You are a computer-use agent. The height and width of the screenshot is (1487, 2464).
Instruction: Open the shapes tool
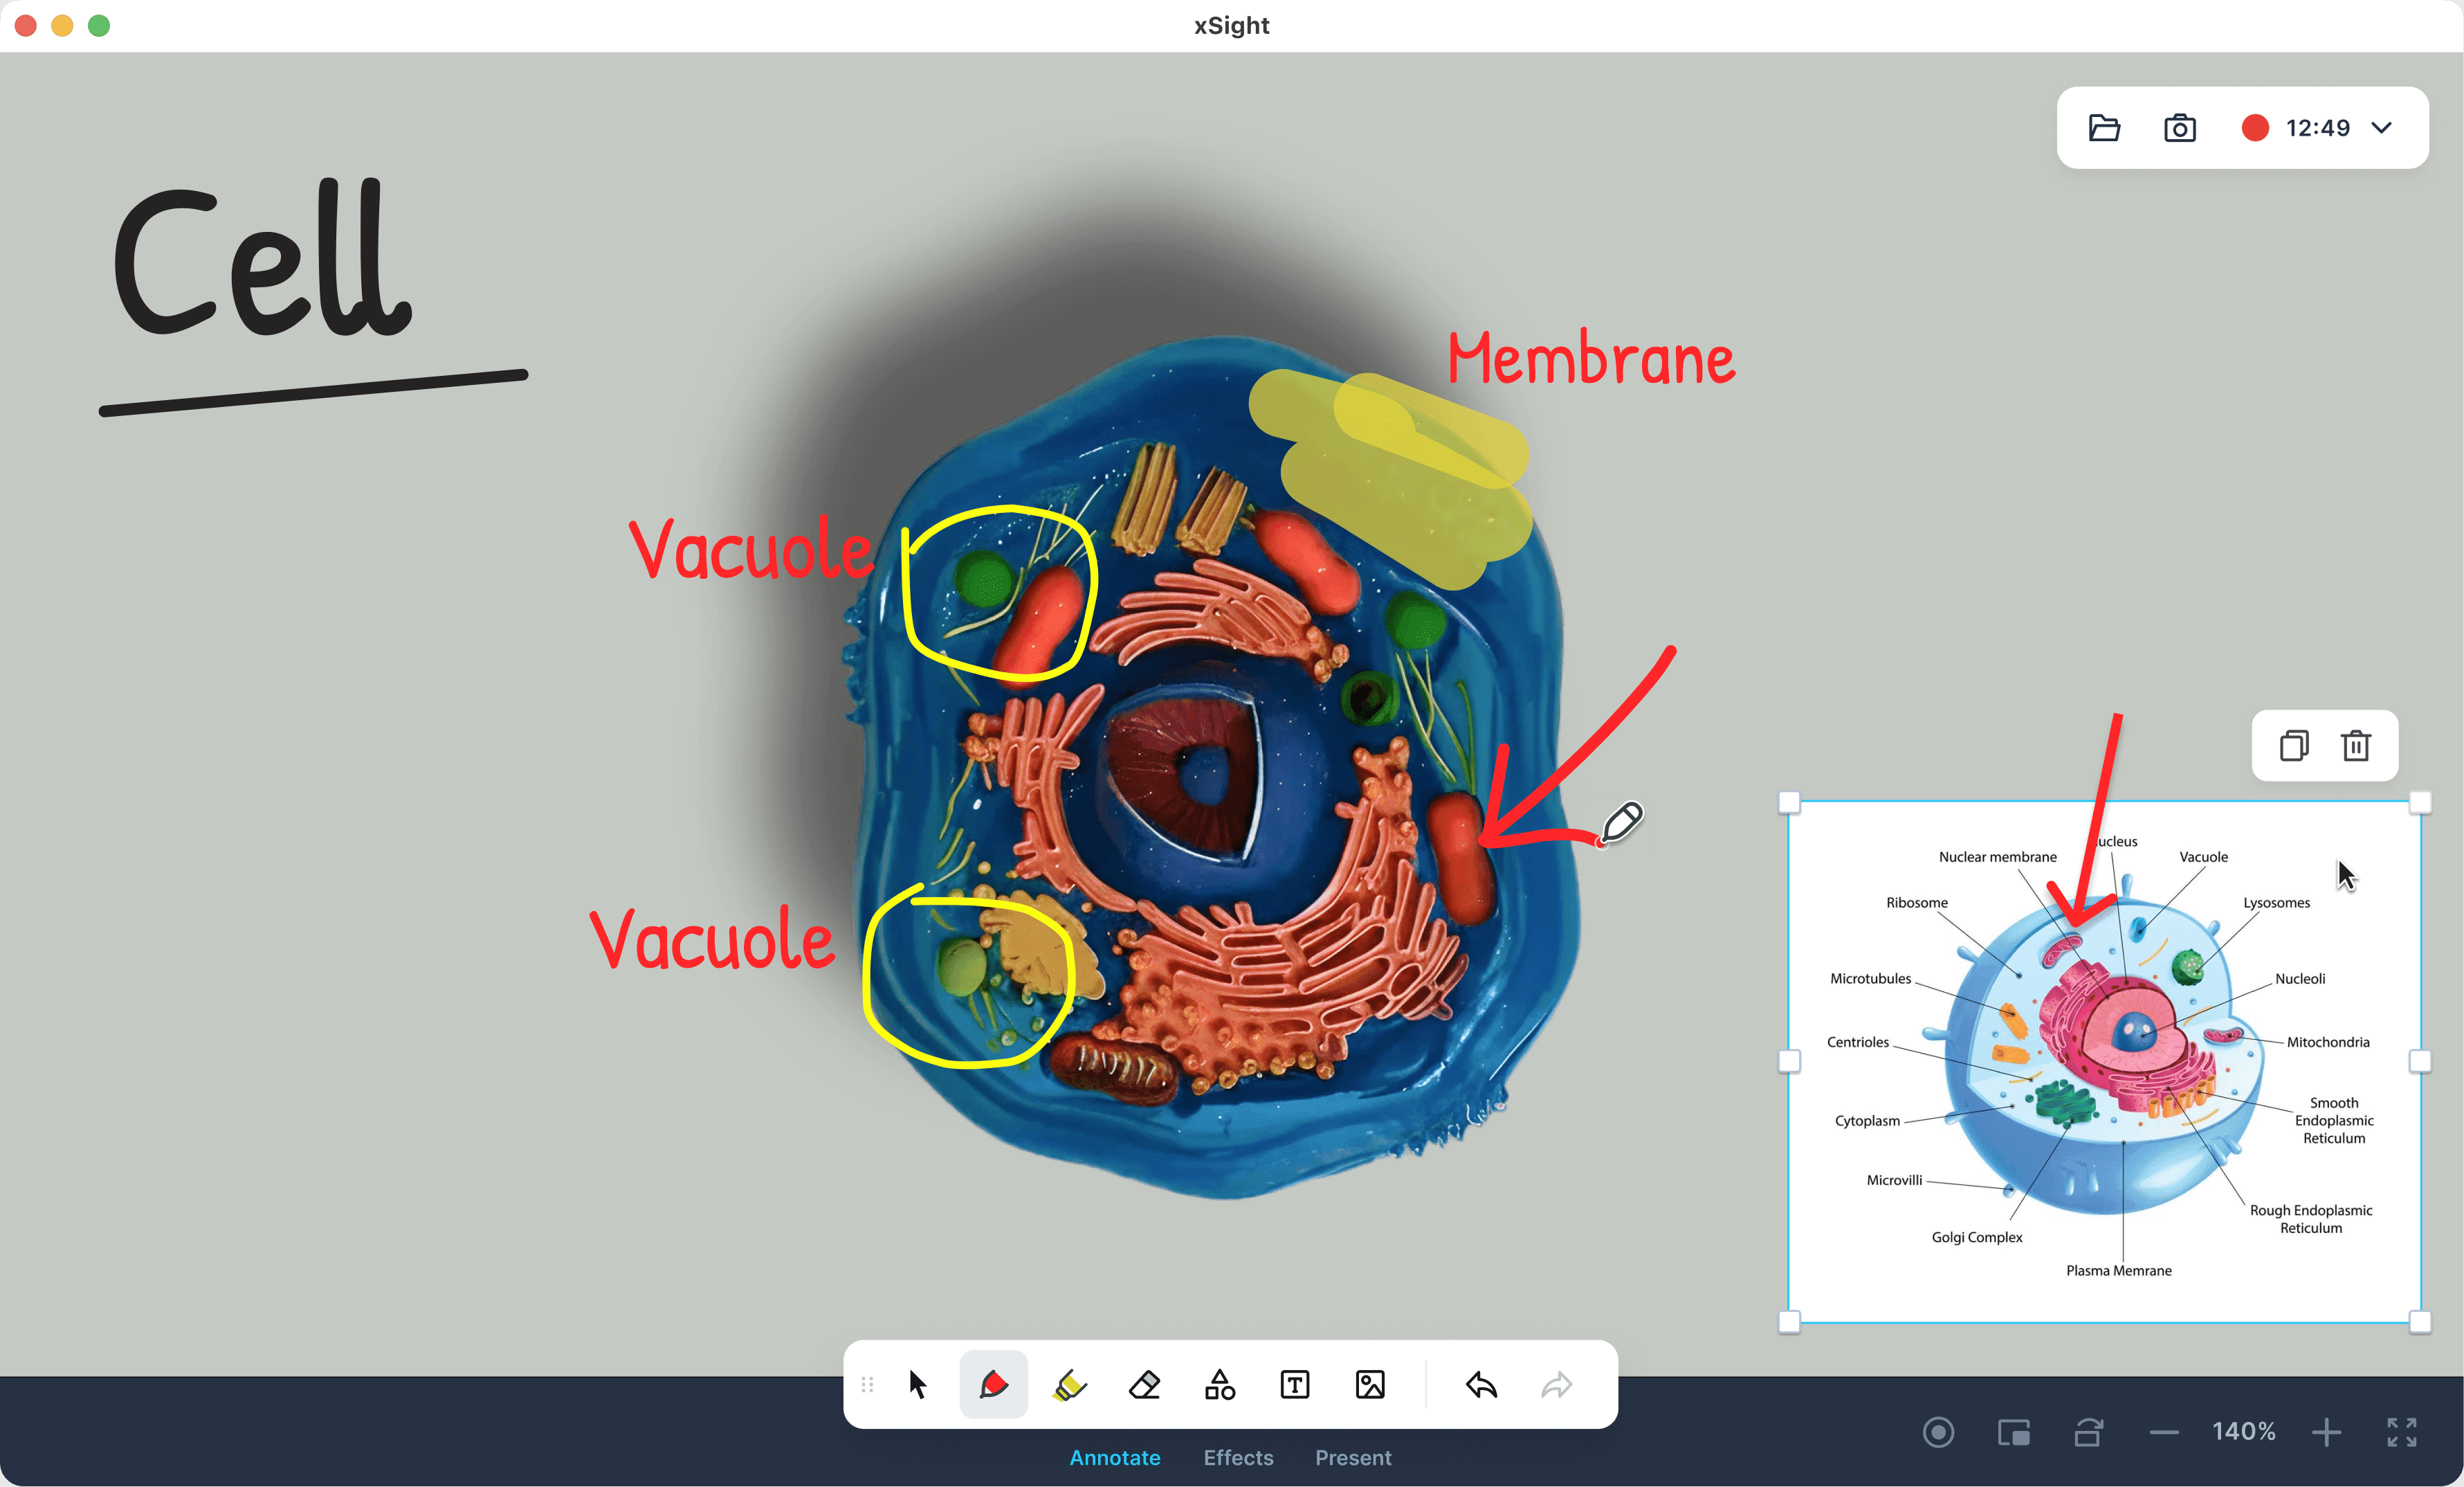(1219, 1385)
